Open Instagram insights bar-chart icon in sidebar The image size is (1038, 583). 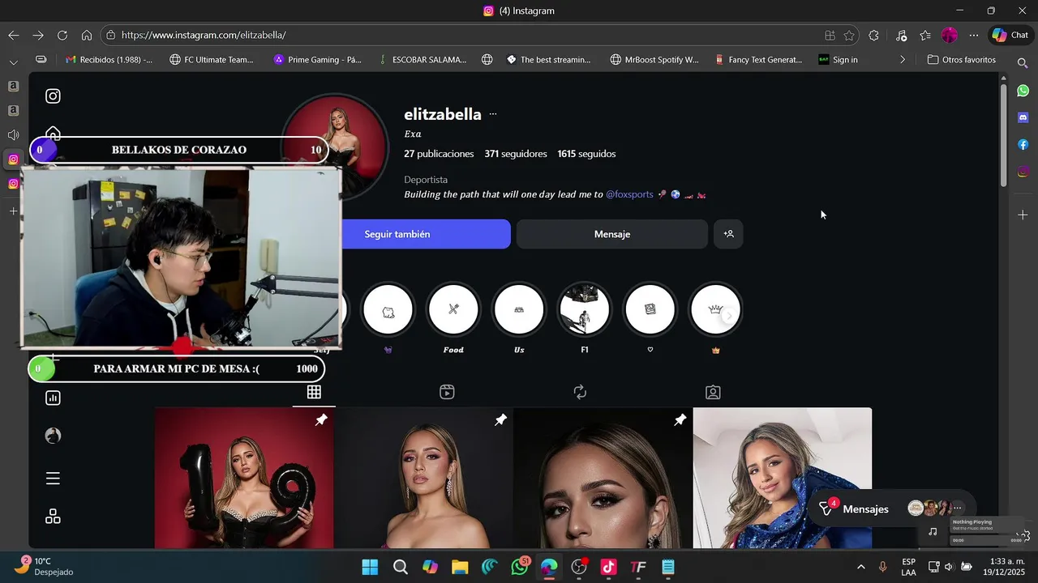pos(53,398)
